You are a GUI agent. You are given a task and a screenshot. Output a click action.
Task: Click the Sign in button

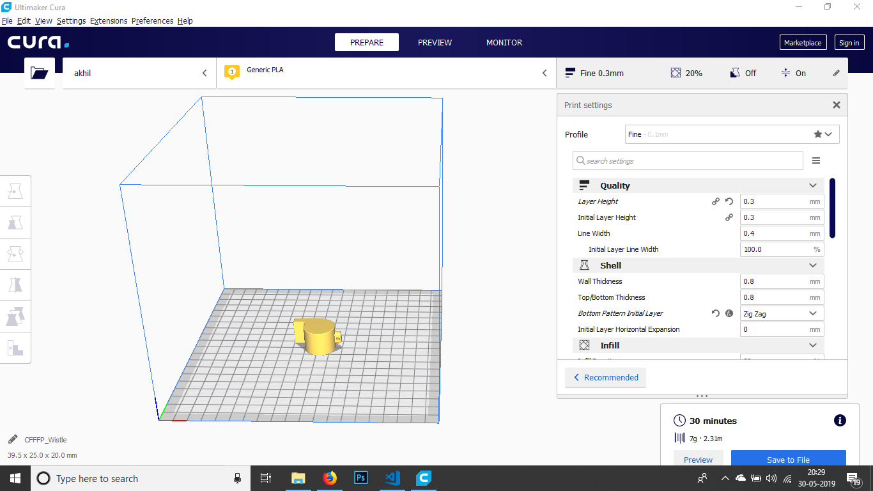click(849, 43)
